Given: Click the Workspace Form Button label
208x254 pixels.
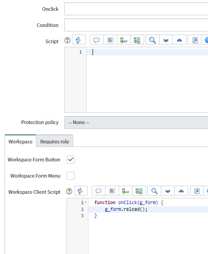Looking at the screenshot, I should pyautogui.click(x=34, y=160).
